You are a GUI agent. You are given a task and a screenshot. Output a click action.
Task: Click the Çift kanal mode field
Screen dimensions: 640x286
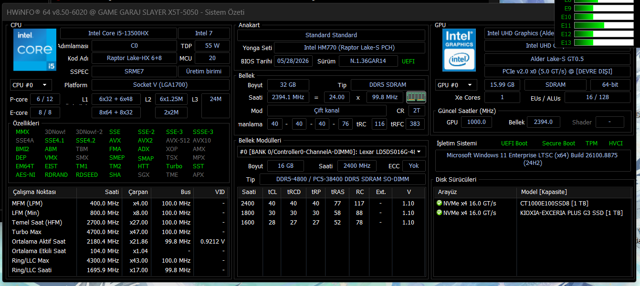[326, 111]
